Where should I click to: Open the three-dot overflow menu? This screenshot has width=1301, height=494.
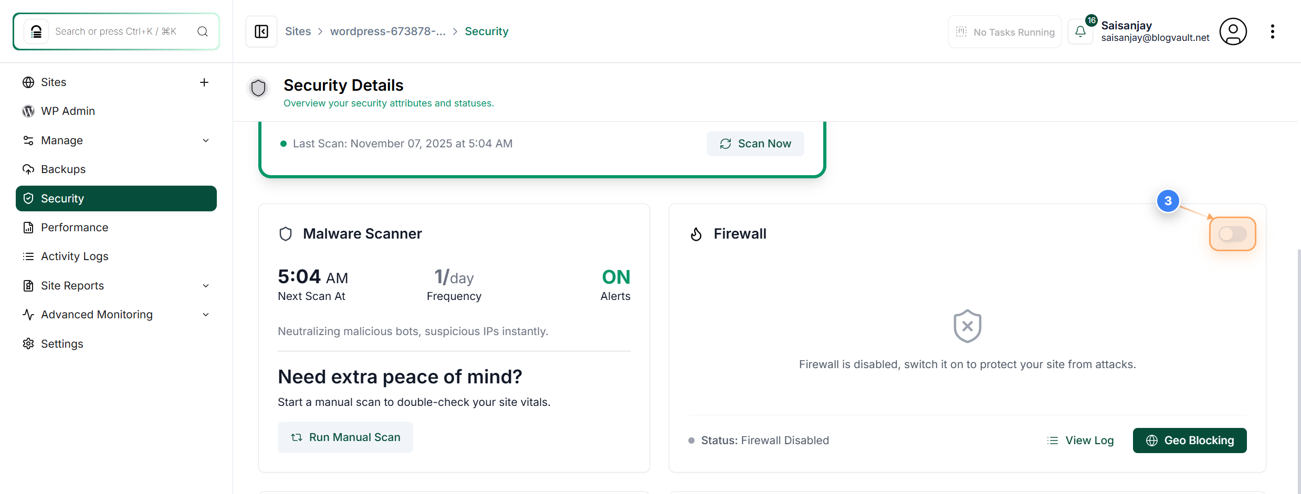[1273, 31]
